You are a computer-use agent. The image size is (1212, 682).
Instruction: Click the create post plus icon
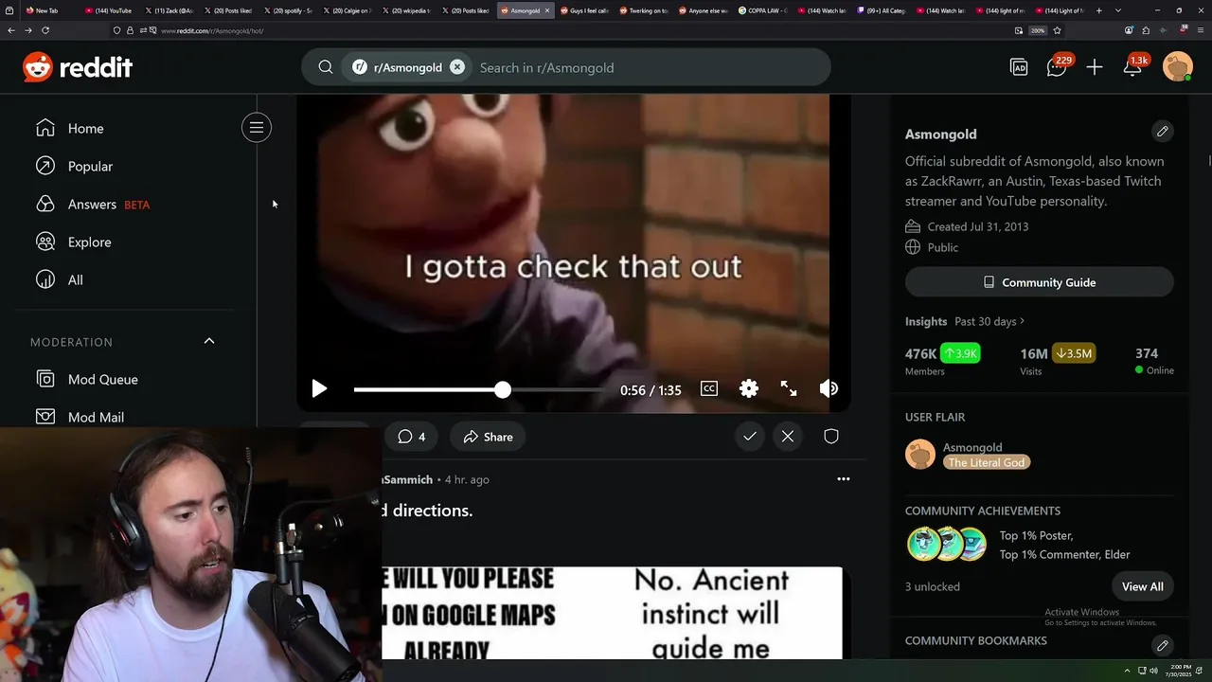[1095, 67]
